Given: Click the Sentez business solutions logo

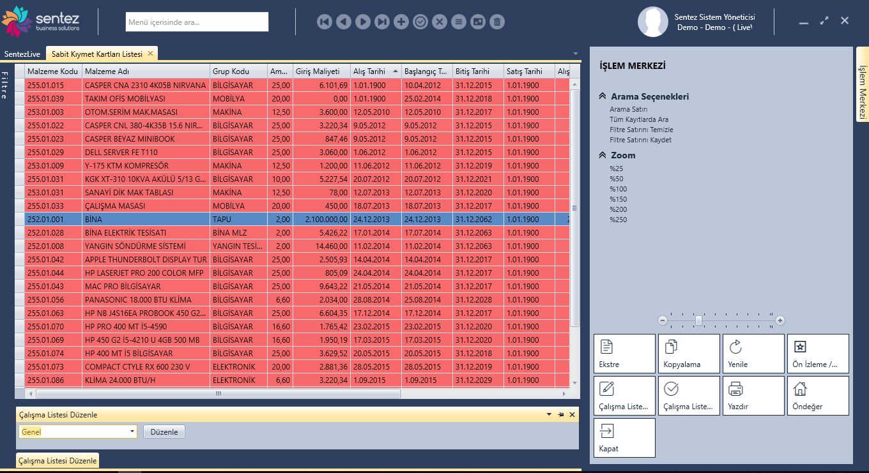Looking at the screenshot, I should [42, 22].
